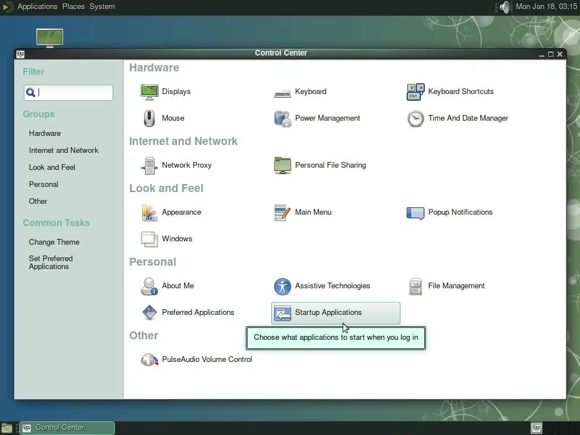This screenshot has height=435, width=580.
Task: Click the volume speaker icon in top panel
Action: point(505,7)
